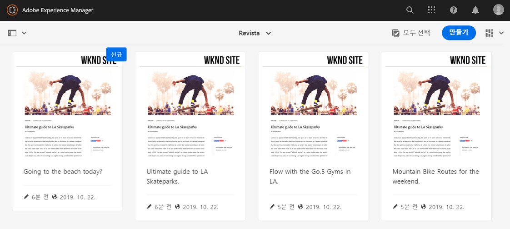Click the pencil icon on Going to the beach card
Screen dimensions: 510x229
[26, 197]
